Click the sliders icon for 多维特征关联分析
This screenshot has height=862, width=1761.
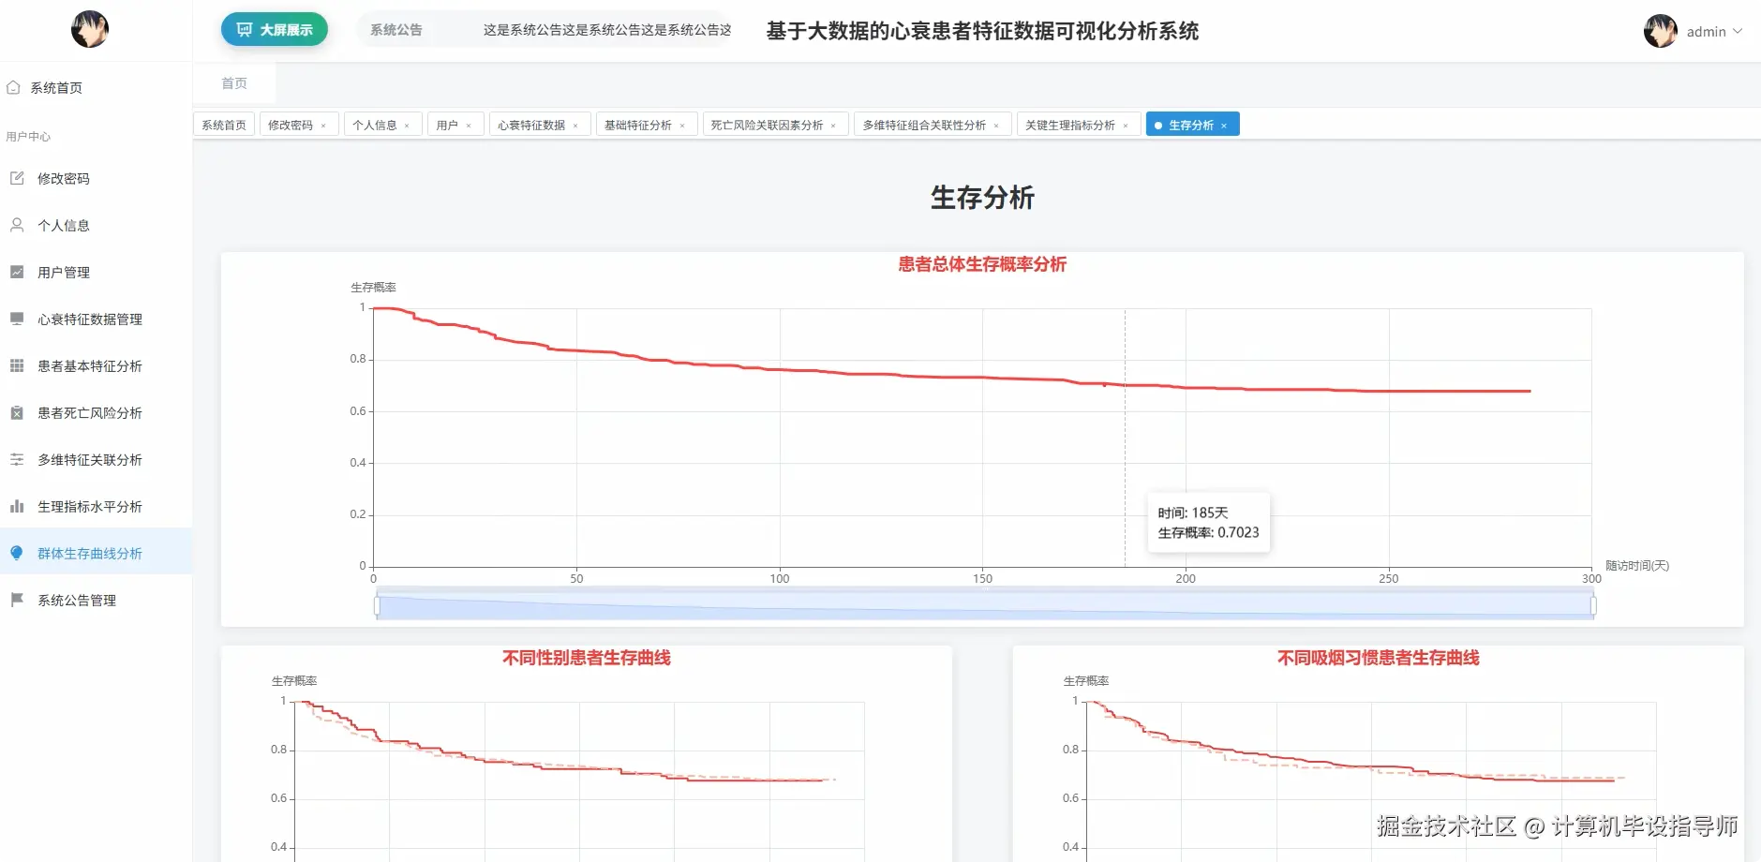point(17,459)
